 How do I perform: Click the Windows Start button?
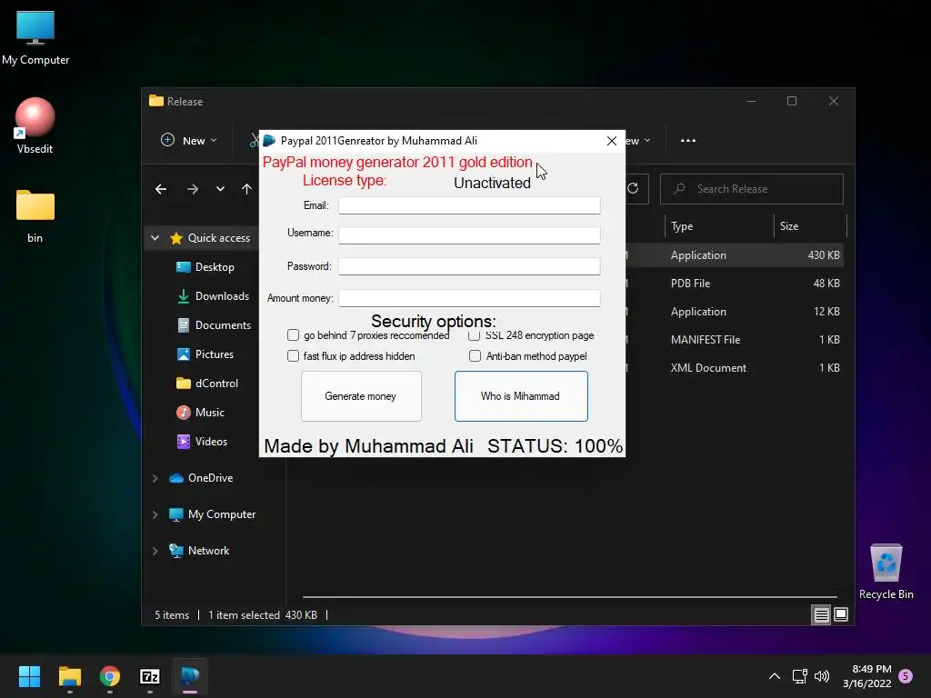(x=29, y=676)
